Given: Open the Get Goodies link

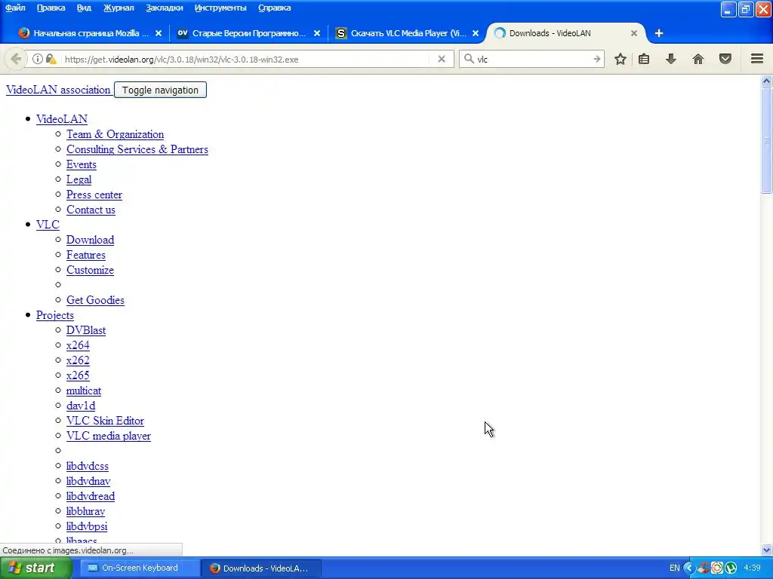Looking at the screenshot, I should click(x=95, y=300).
